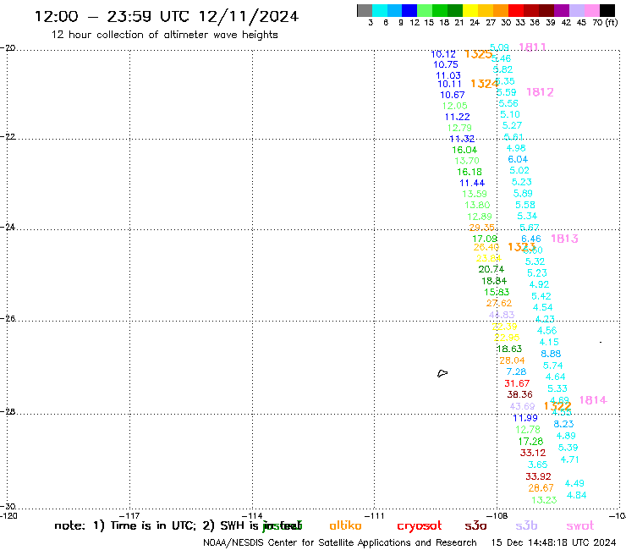The image size is (626, 550).
Task: Click the pink swot time marker '1813'
Action: [x=564, y=239]
